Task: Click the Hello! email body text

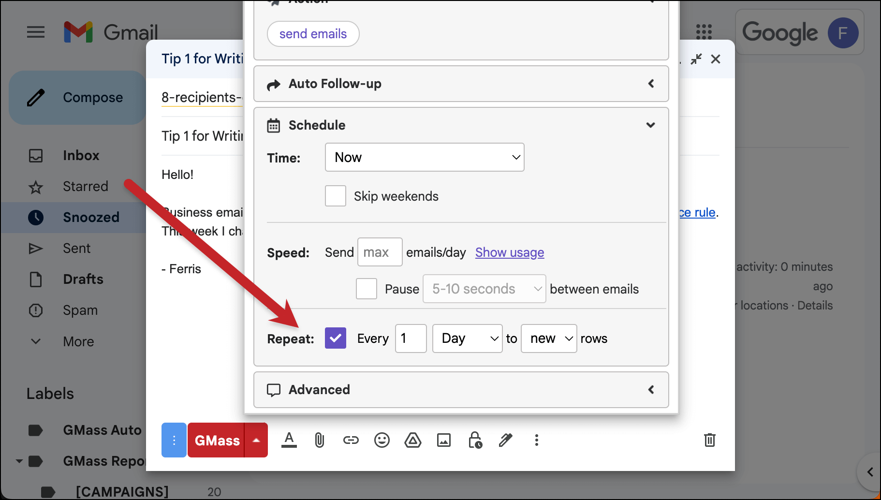Action: 177,175
